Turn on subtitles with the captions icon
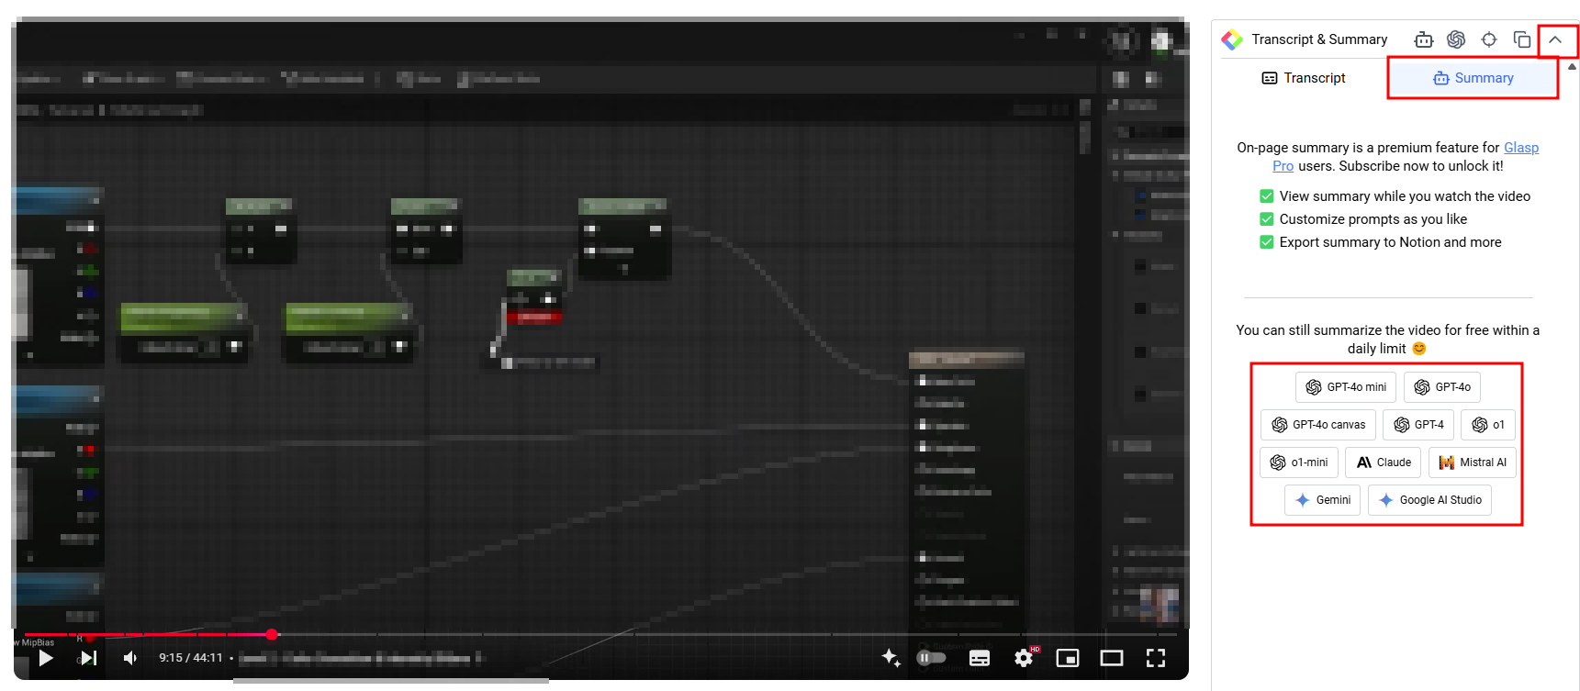 (x=980, y=658)
